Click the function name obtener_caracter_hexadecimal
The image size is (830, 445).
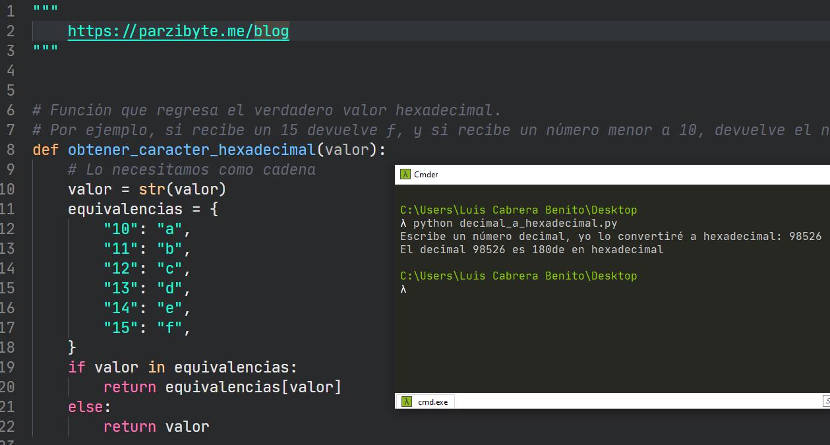tap(192, 150)
